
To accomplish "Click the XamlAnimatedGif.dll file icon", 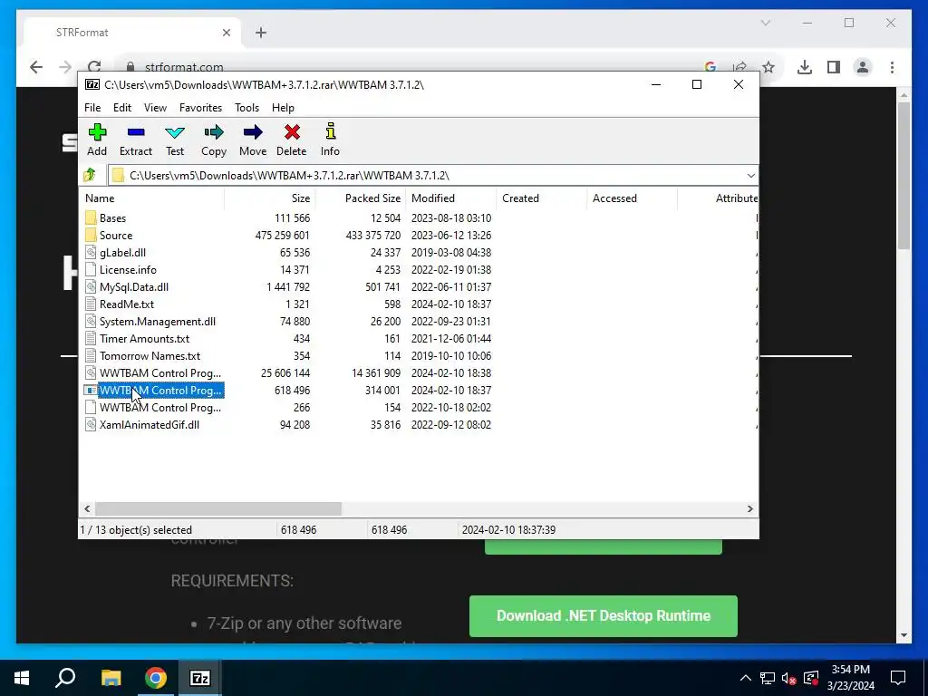I will 91,424.
